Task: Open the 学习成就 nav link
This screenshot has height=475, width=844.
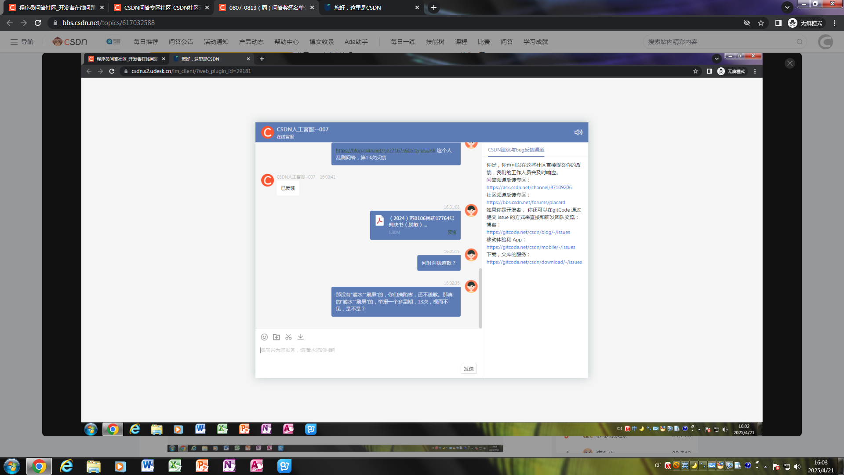Action: [x=536, y=42]
